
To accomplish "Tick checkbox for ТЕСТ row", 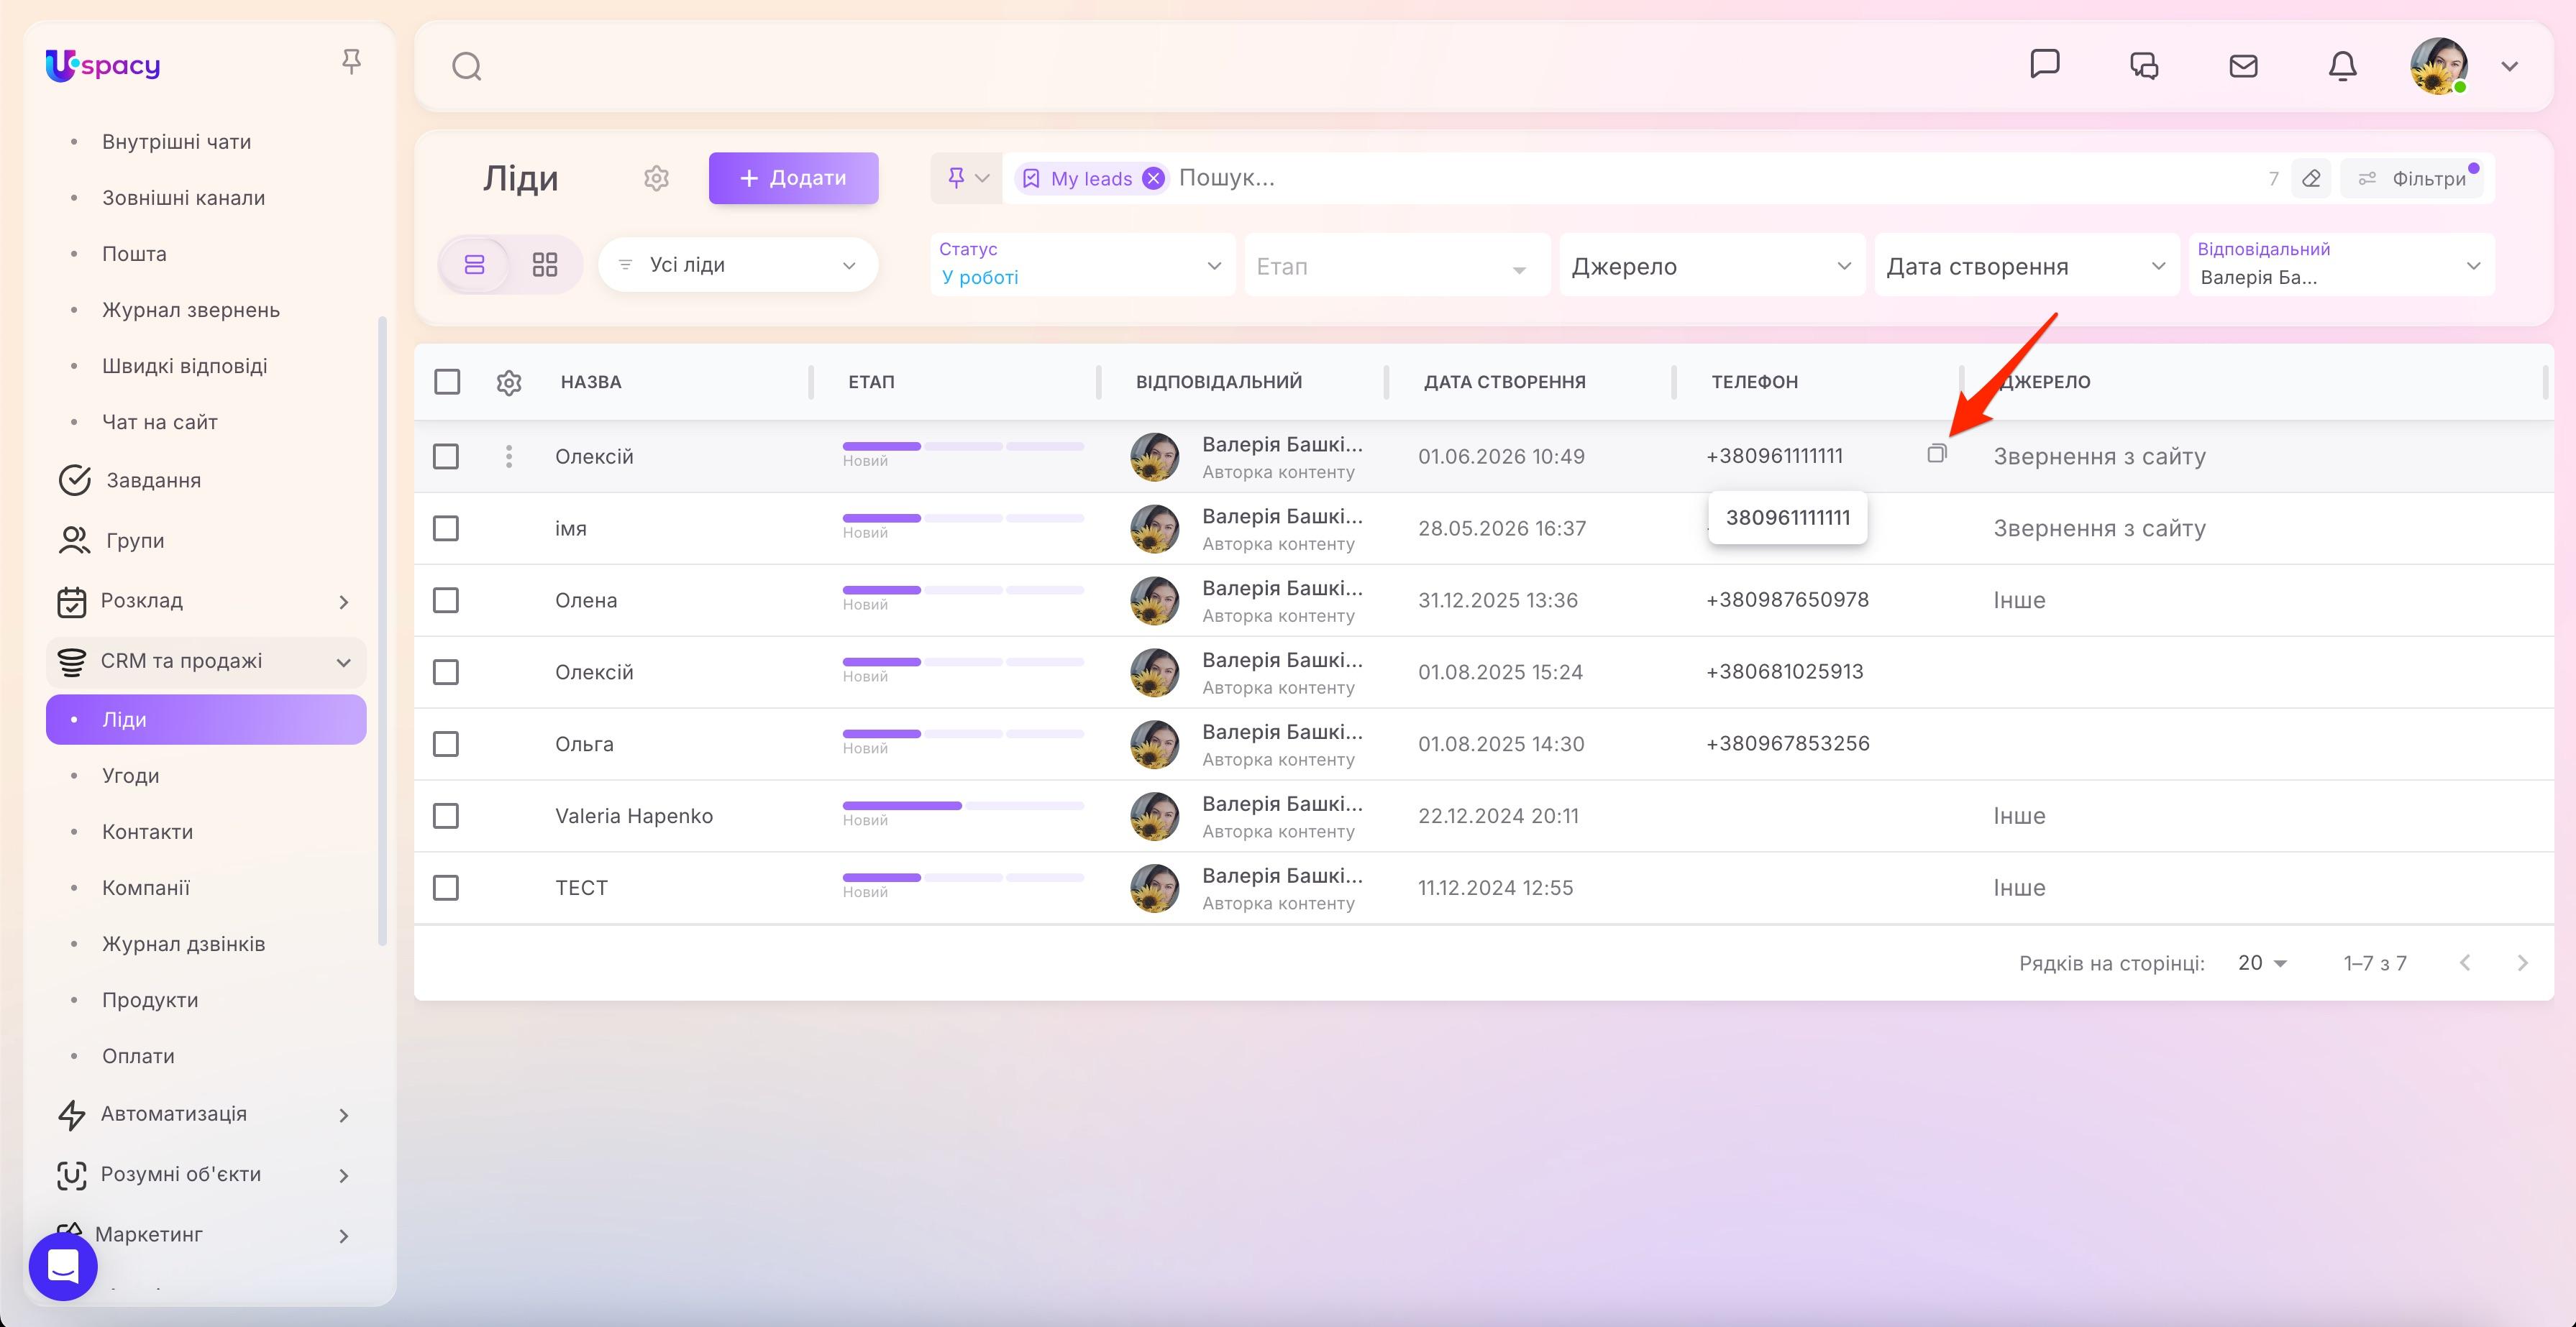I will (x=446, y=889).
